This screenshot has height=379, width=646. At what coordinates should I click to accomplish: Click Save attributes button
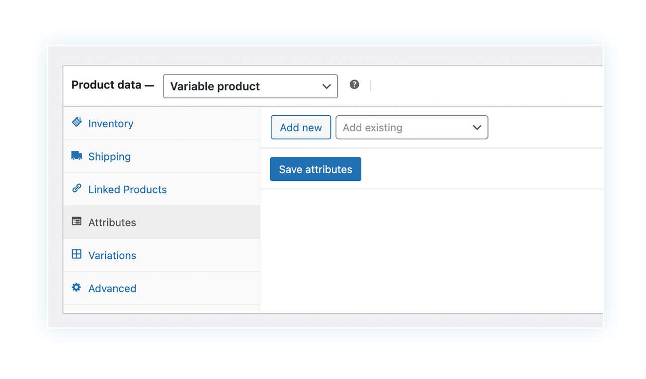coord(316,169)
